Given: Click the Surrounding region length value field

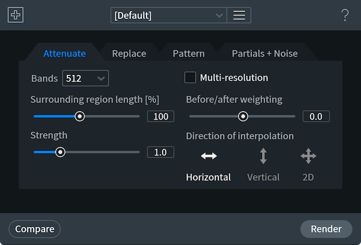Looking at the screenshot, I should pyautogui.click(x=160, y=117).
